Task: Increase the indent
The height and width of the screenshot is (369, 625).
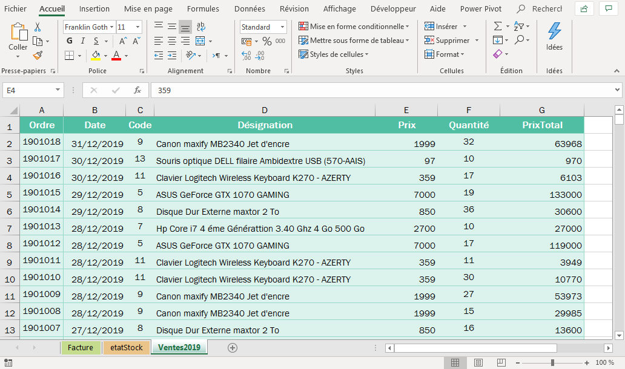Action: click(172, 55)
